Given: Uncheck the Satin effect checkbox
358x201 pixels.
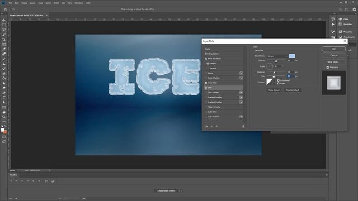Looking at the screenshot, I should click(x=206, y=88).
